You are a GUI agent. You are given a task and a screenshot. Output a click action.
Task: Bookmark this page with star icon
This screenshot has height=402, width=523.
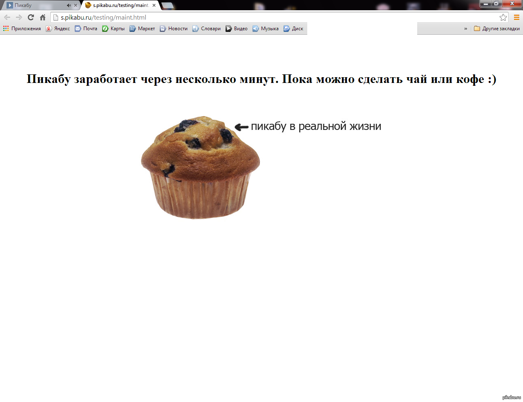[503, 17]
